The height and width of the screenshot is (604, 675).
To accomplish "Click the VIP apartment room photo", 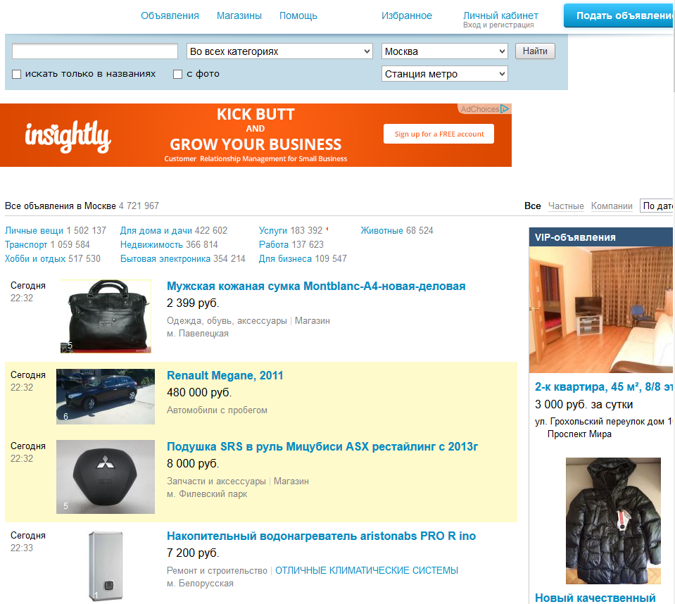I will (601, 310).
